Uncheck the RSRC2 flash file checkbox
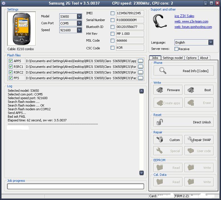Image resolution: width=221 pixels, height=200 pixels. (x=11, y=72)
